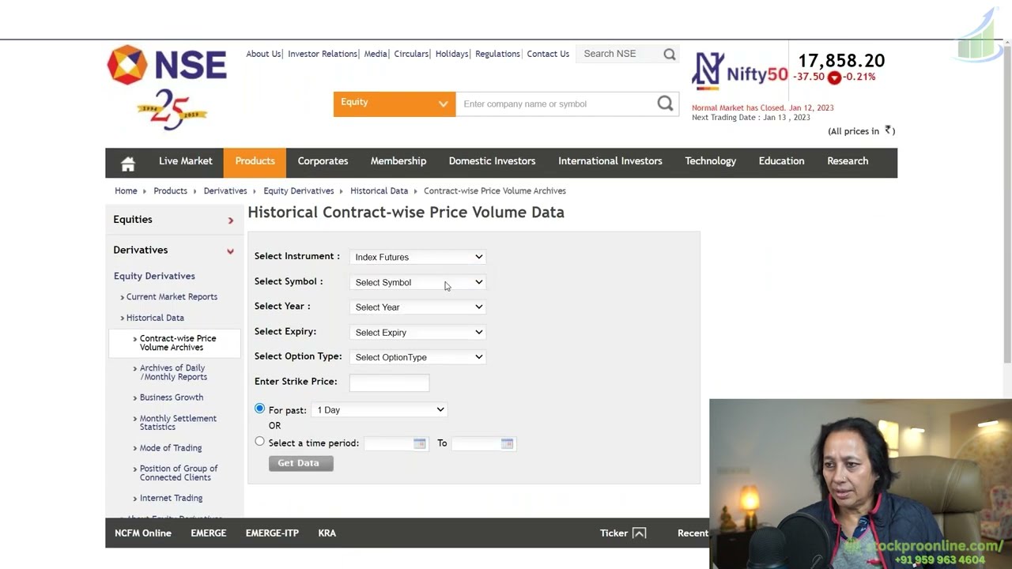1012x569 pixels.
Task: Open Historical Data in the sidebar
Action: [x=155, y=318]
